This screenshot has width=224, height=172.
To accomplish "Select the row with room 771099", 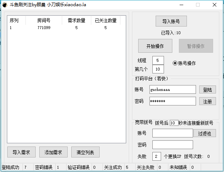I will click(44, 28).
